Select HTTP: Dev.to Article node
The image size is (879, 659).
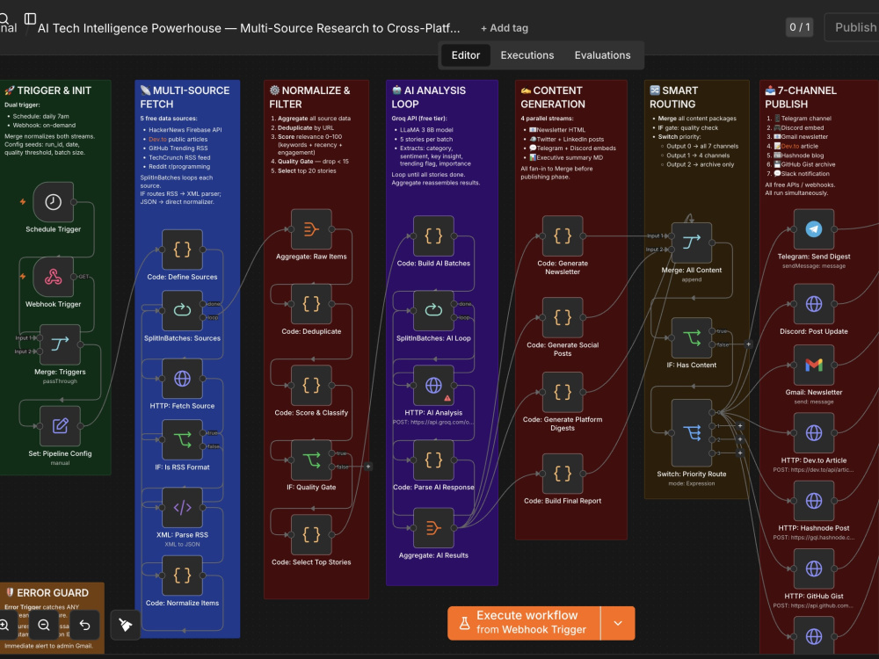coord(814,433)
